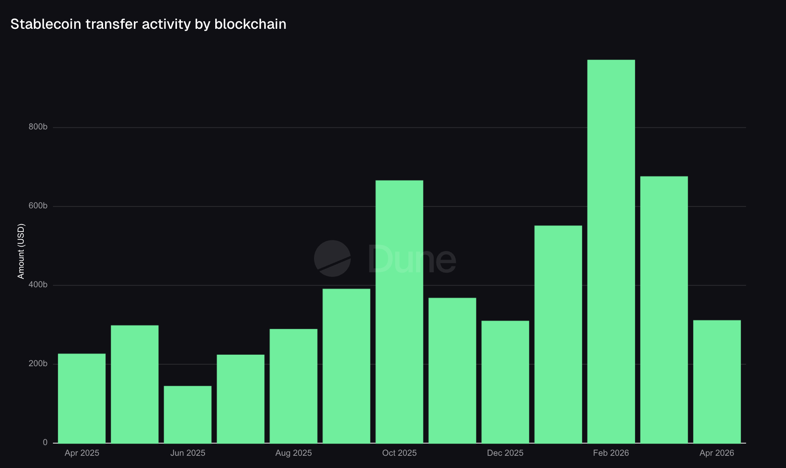The height and width of the screenshot is (468, 786).
Task: Click the Jun 2025 x-axis label
Action: tap(188, 453)
